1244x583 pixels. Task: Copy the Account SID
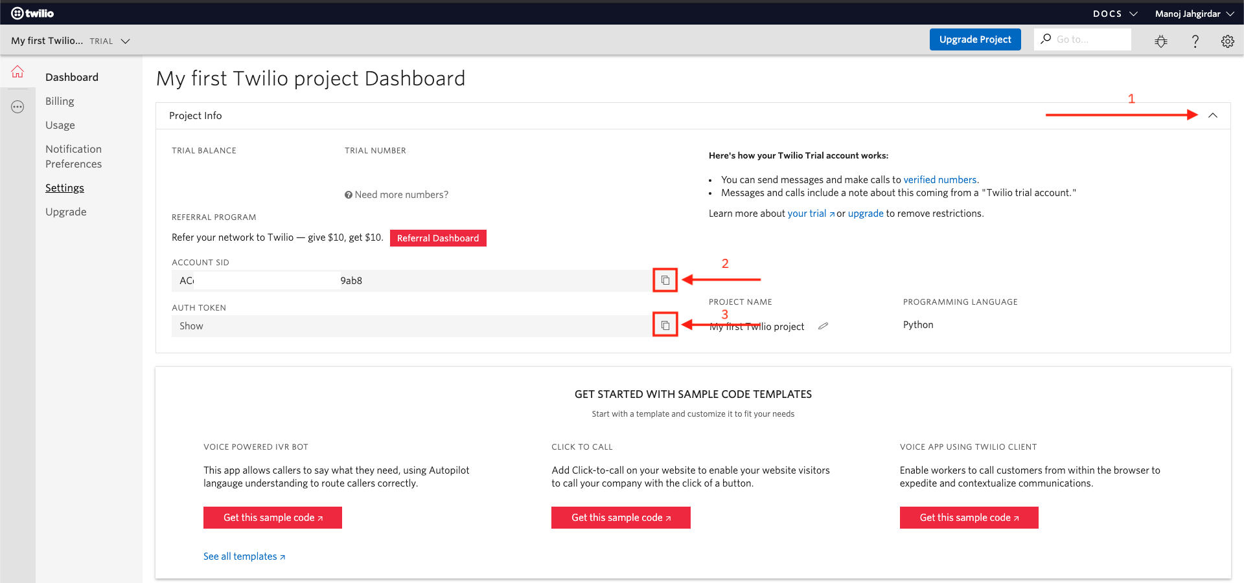pyautogui.click(x=665, y=280)
